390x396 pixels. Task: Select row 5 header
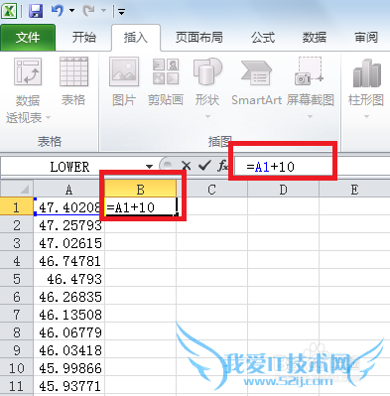(17, 279)
